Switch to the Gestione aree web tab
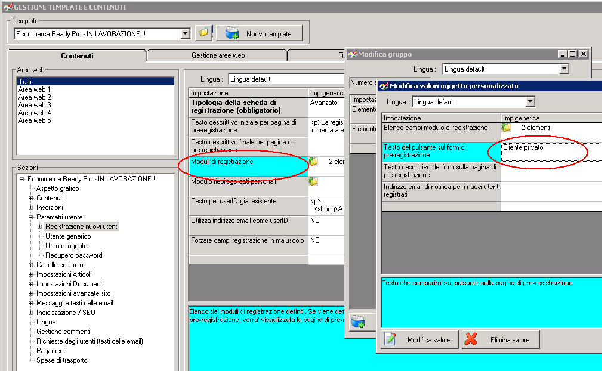The height and width of the screenshot is (371, 602). click(218, 55)
